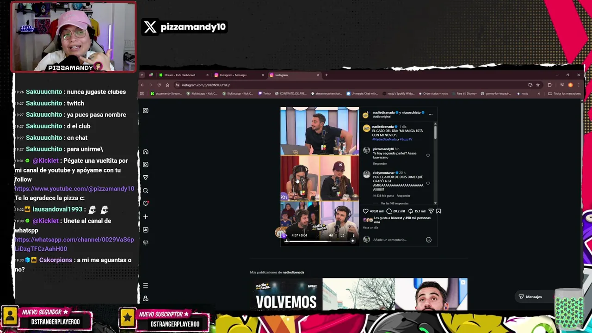This screenshot has height=333, width=592.
Task: Share the post with paper-plane icon
Action: click(431, 211)
